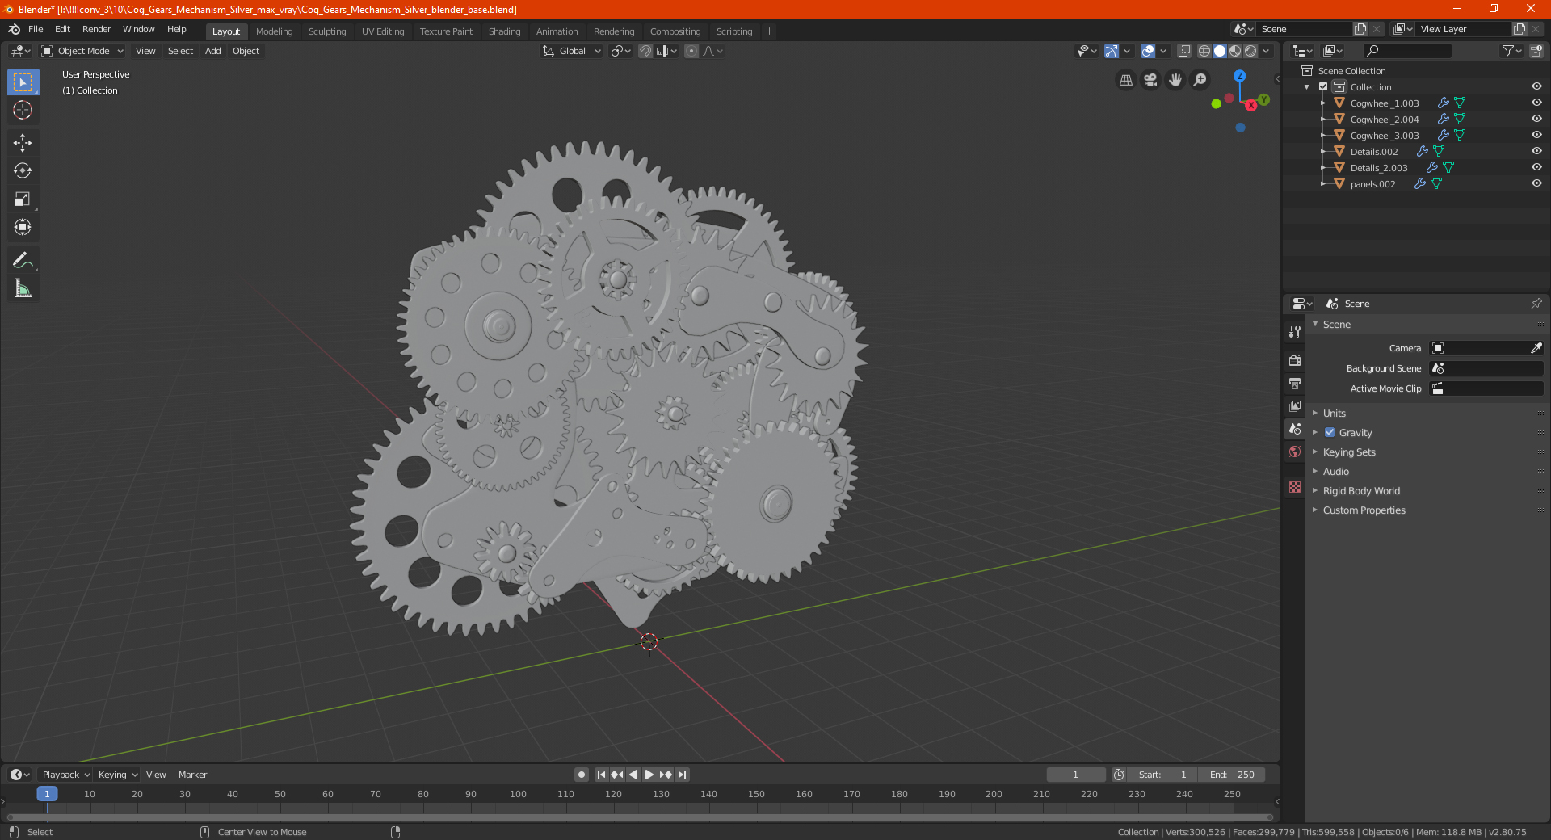The image size is (1551, 840).
Task: Toggle proportional editing
Action: coord(691,51)
